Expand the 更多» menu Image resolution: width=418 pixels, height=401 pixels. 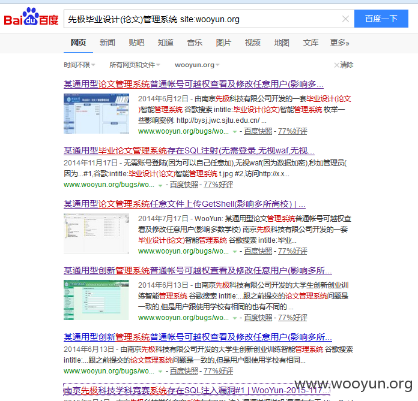339,43
